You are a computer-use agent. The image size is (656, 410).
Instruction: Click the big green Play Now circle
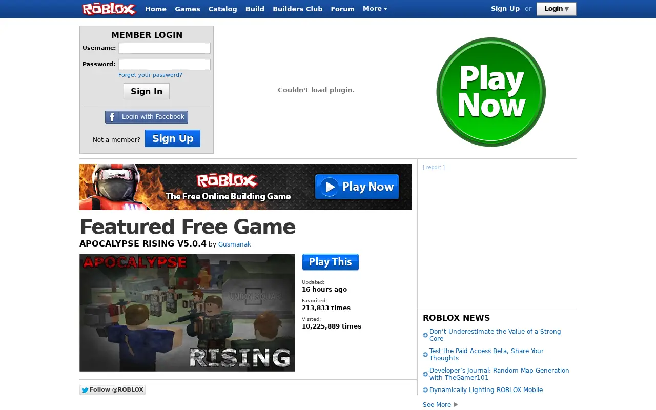491,92
